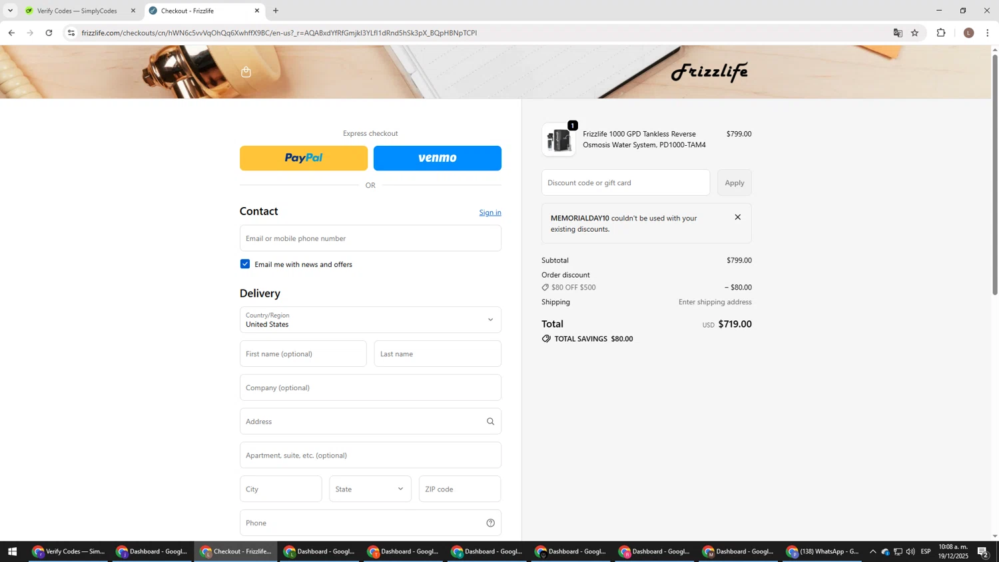The width and height of the screenshot is (999, 562).
Task: Click the ESP language indicator
Action: point(926,551)
